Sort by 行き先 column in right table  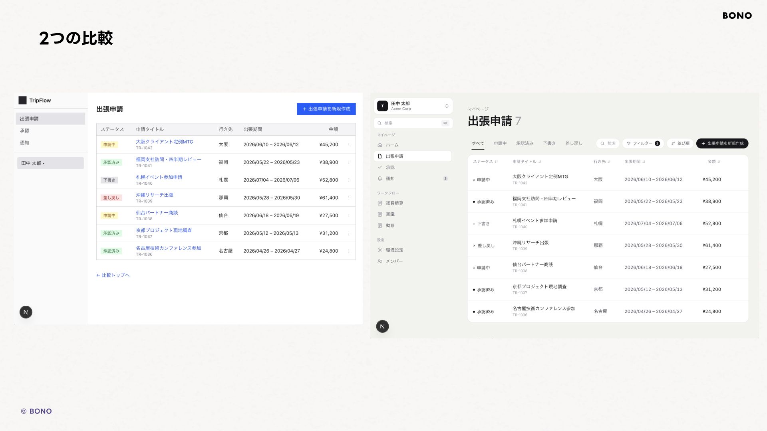click(x=602, y=162)
